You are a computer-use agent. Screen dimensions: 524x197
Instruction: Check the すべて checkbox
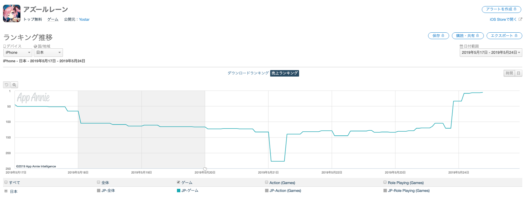click(x=6, y=182)
